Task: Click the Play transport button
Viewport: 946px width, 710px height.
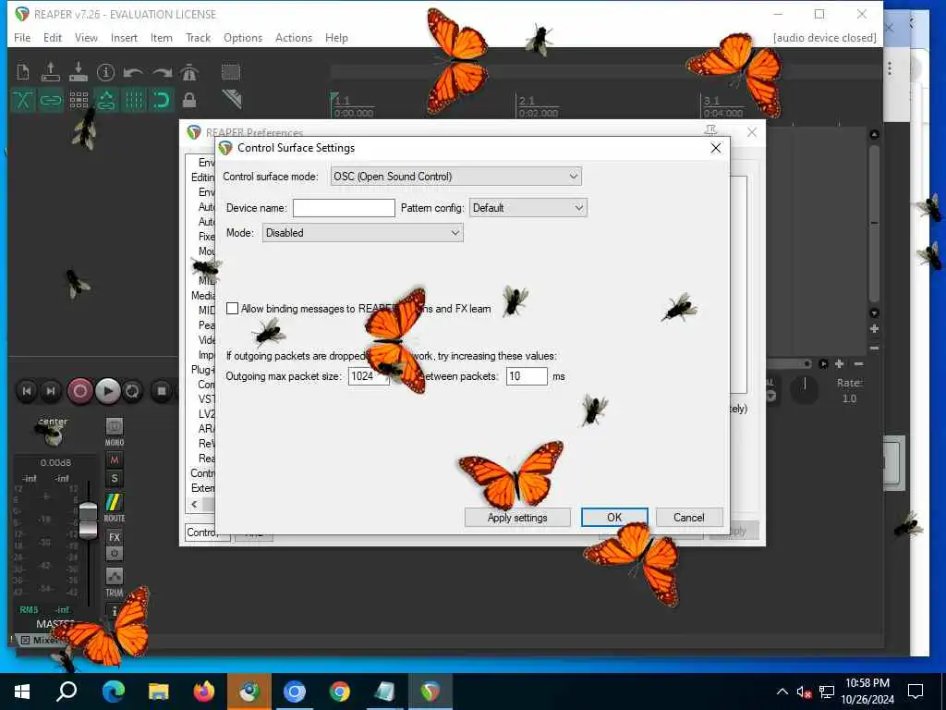Action: [x=107, y=391]
